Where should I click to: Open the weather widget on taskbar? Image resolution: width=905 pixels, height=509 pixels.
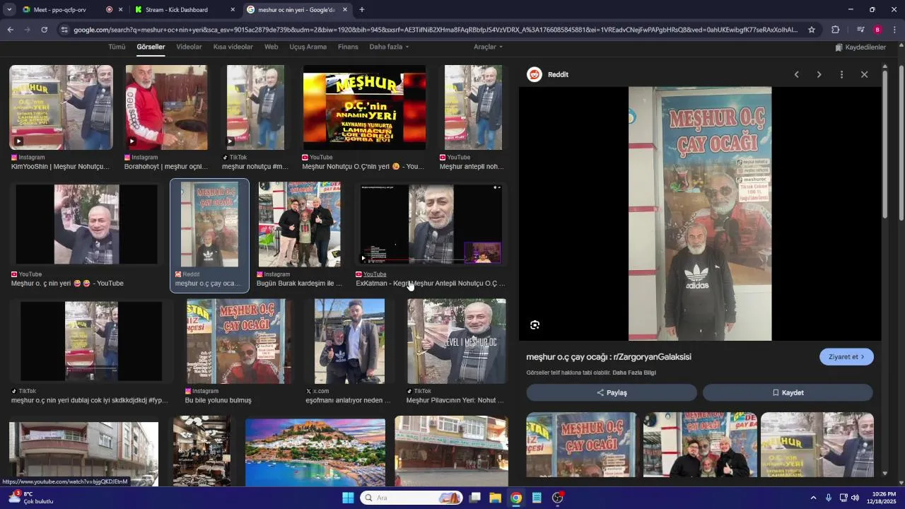coord(32,498)
